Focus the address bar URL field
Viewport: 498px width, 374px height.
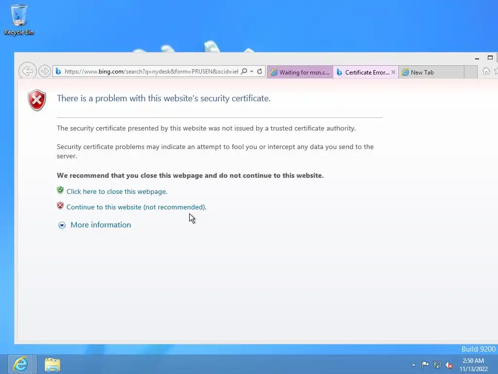click(151, 71)
